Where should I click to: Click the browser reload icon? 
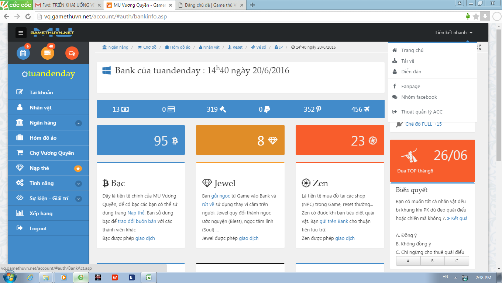pyautogui.click(x=28, y=17)
